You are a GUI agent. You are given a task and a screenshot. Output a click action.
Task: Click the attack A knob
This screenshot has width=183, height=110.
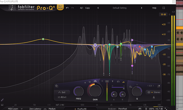coord(114,94)
